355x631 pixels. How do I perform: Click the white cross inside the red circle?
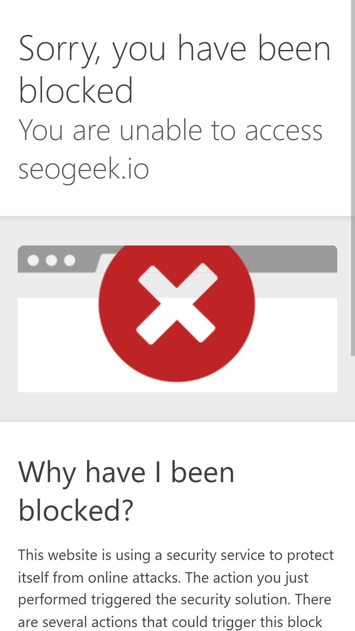pos(177,304)
